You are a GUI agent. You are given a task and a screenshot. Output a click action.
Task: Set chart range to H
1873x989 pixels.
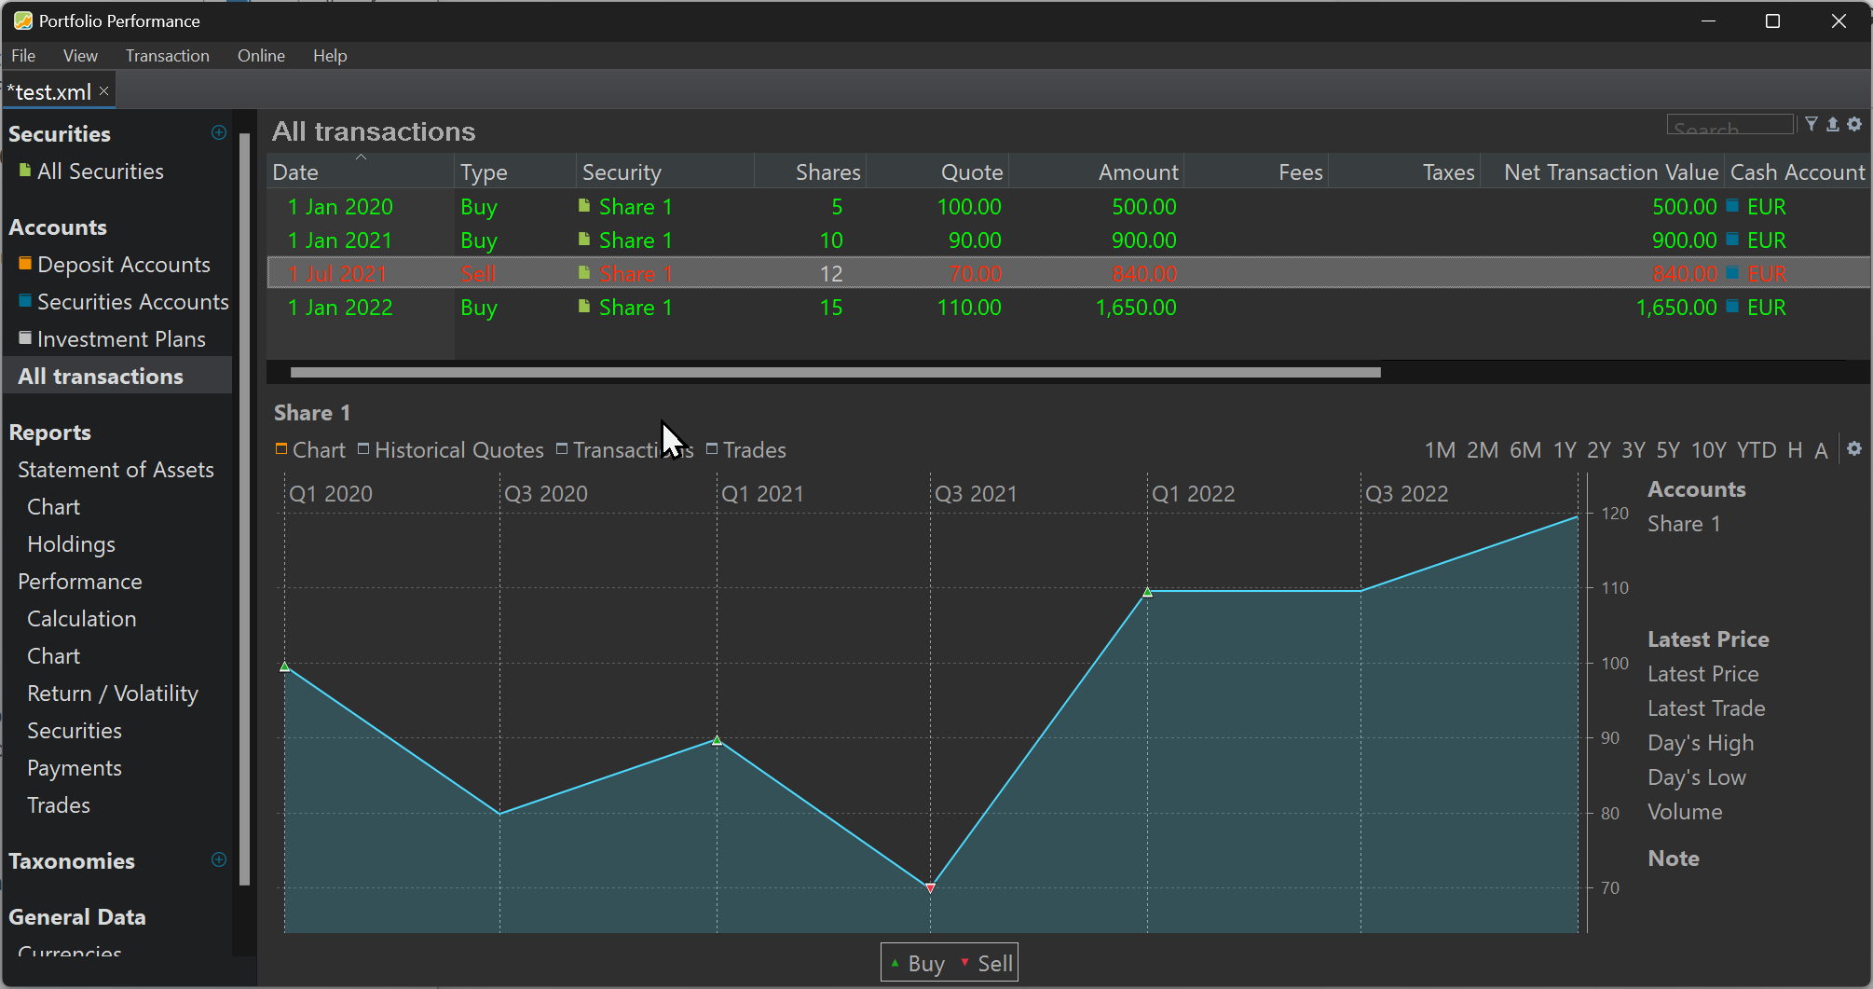[x=1795, y=450]
